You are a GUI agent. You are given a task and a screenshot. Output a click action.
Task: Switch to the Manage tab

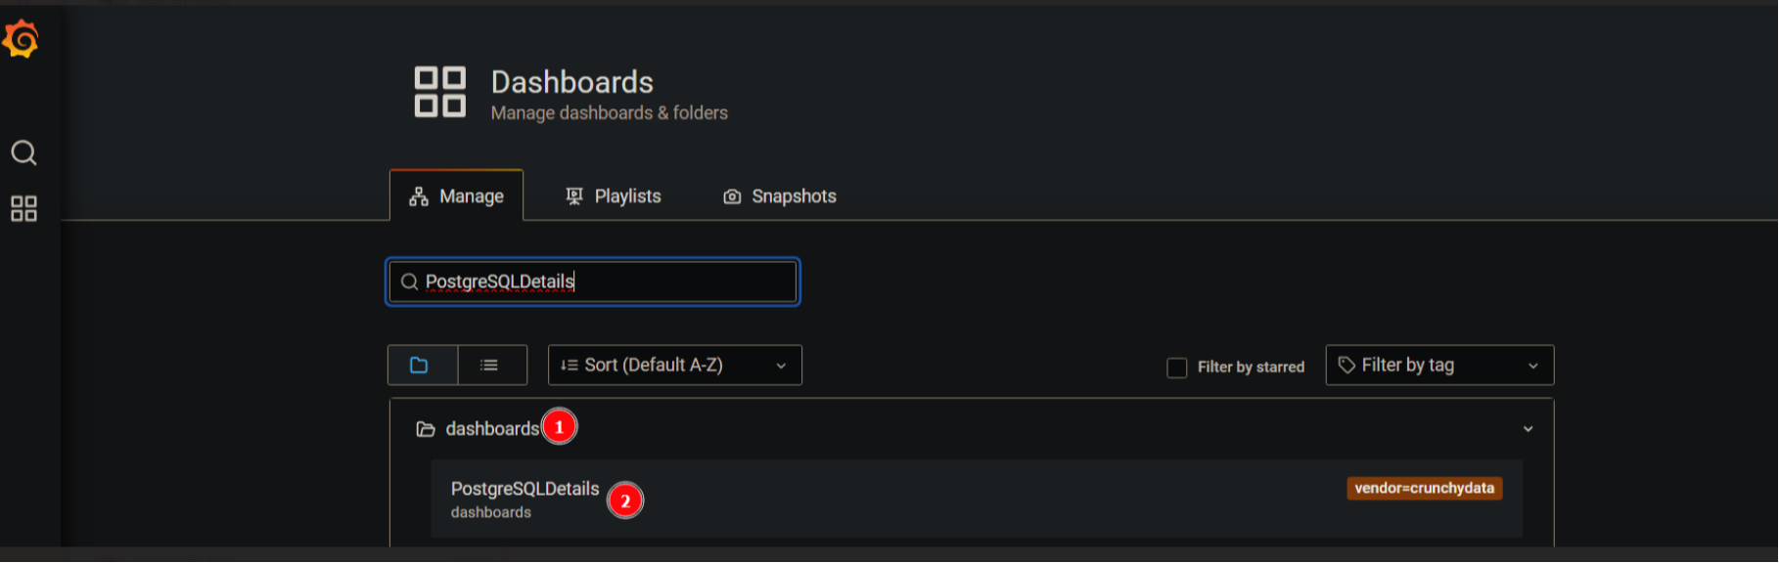[457, 195]
